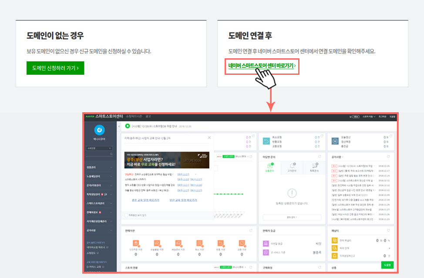Image resolution: width=424 pixels, height=278 pixels.
Task: Click the teal 취소요청 return-arrow icon
Action: tap(266, 141)
